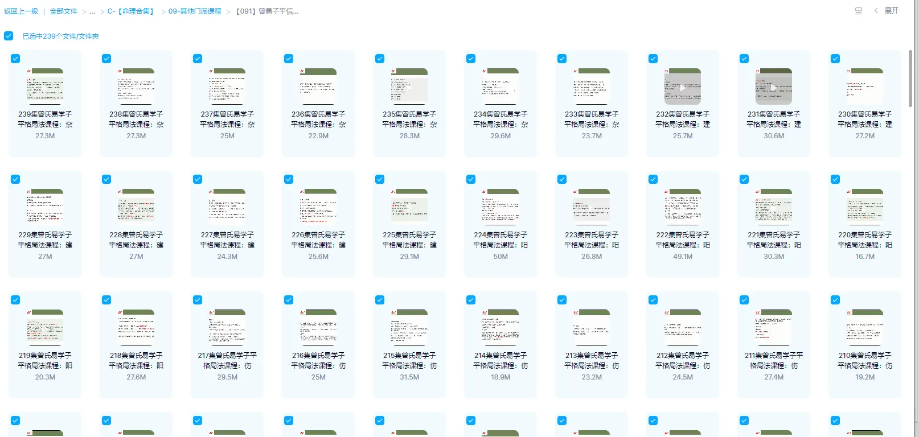Deselect the checkbox on the 238集 file
This screenshot has width=919, height=437.
tap(106, 59)
